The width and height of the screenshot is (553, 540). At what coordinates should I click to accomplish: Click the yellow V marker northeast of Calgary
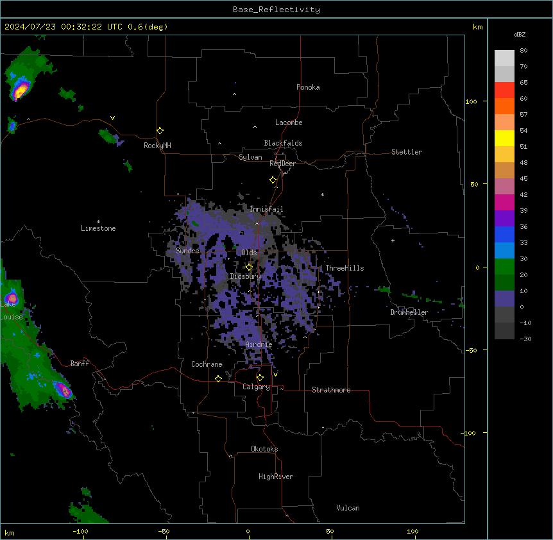(275, 375)
